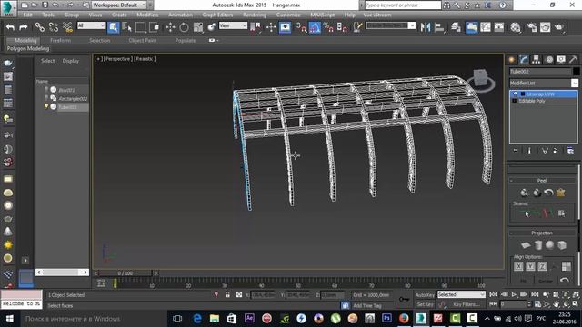The image size is (582, 327).
Task: Click Align to Z button
Action: pos(542,266)
